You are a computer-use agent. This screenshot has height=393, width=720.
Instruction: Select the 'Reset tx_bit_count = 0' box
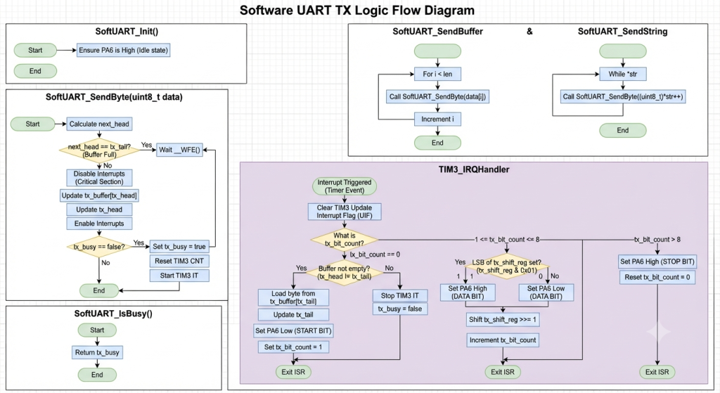pos(657,277)
